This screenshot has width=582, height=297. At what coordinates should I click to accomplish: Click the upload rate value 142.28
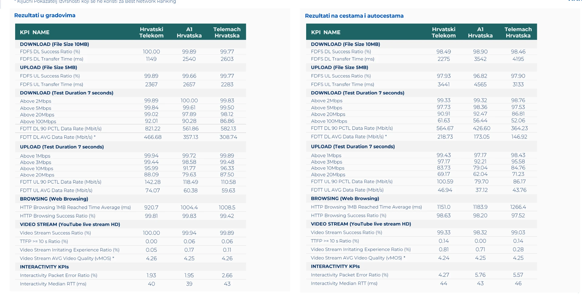pos(153,182)
